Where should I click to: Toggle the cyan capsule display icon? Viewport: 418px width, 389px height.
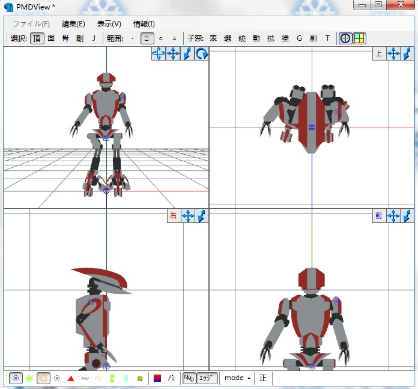[x=126, y=378]
